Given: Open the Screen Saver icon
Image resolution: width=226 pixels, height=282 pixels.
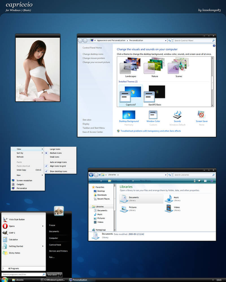Looking at the screenshot, I should click(x=201, y=115).
